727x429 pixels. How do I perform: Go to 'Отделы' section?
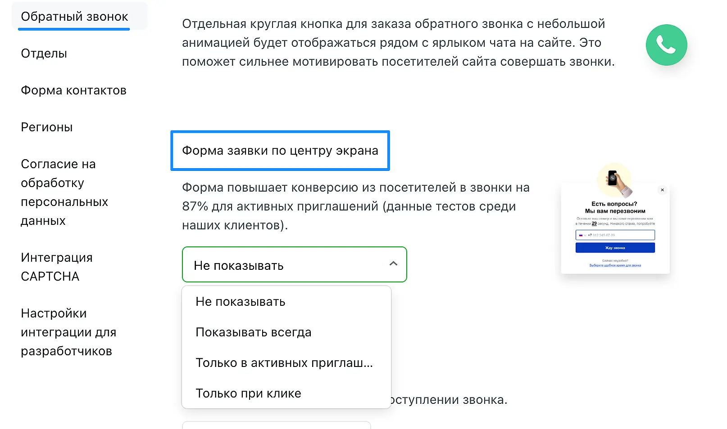click(44, 54)
